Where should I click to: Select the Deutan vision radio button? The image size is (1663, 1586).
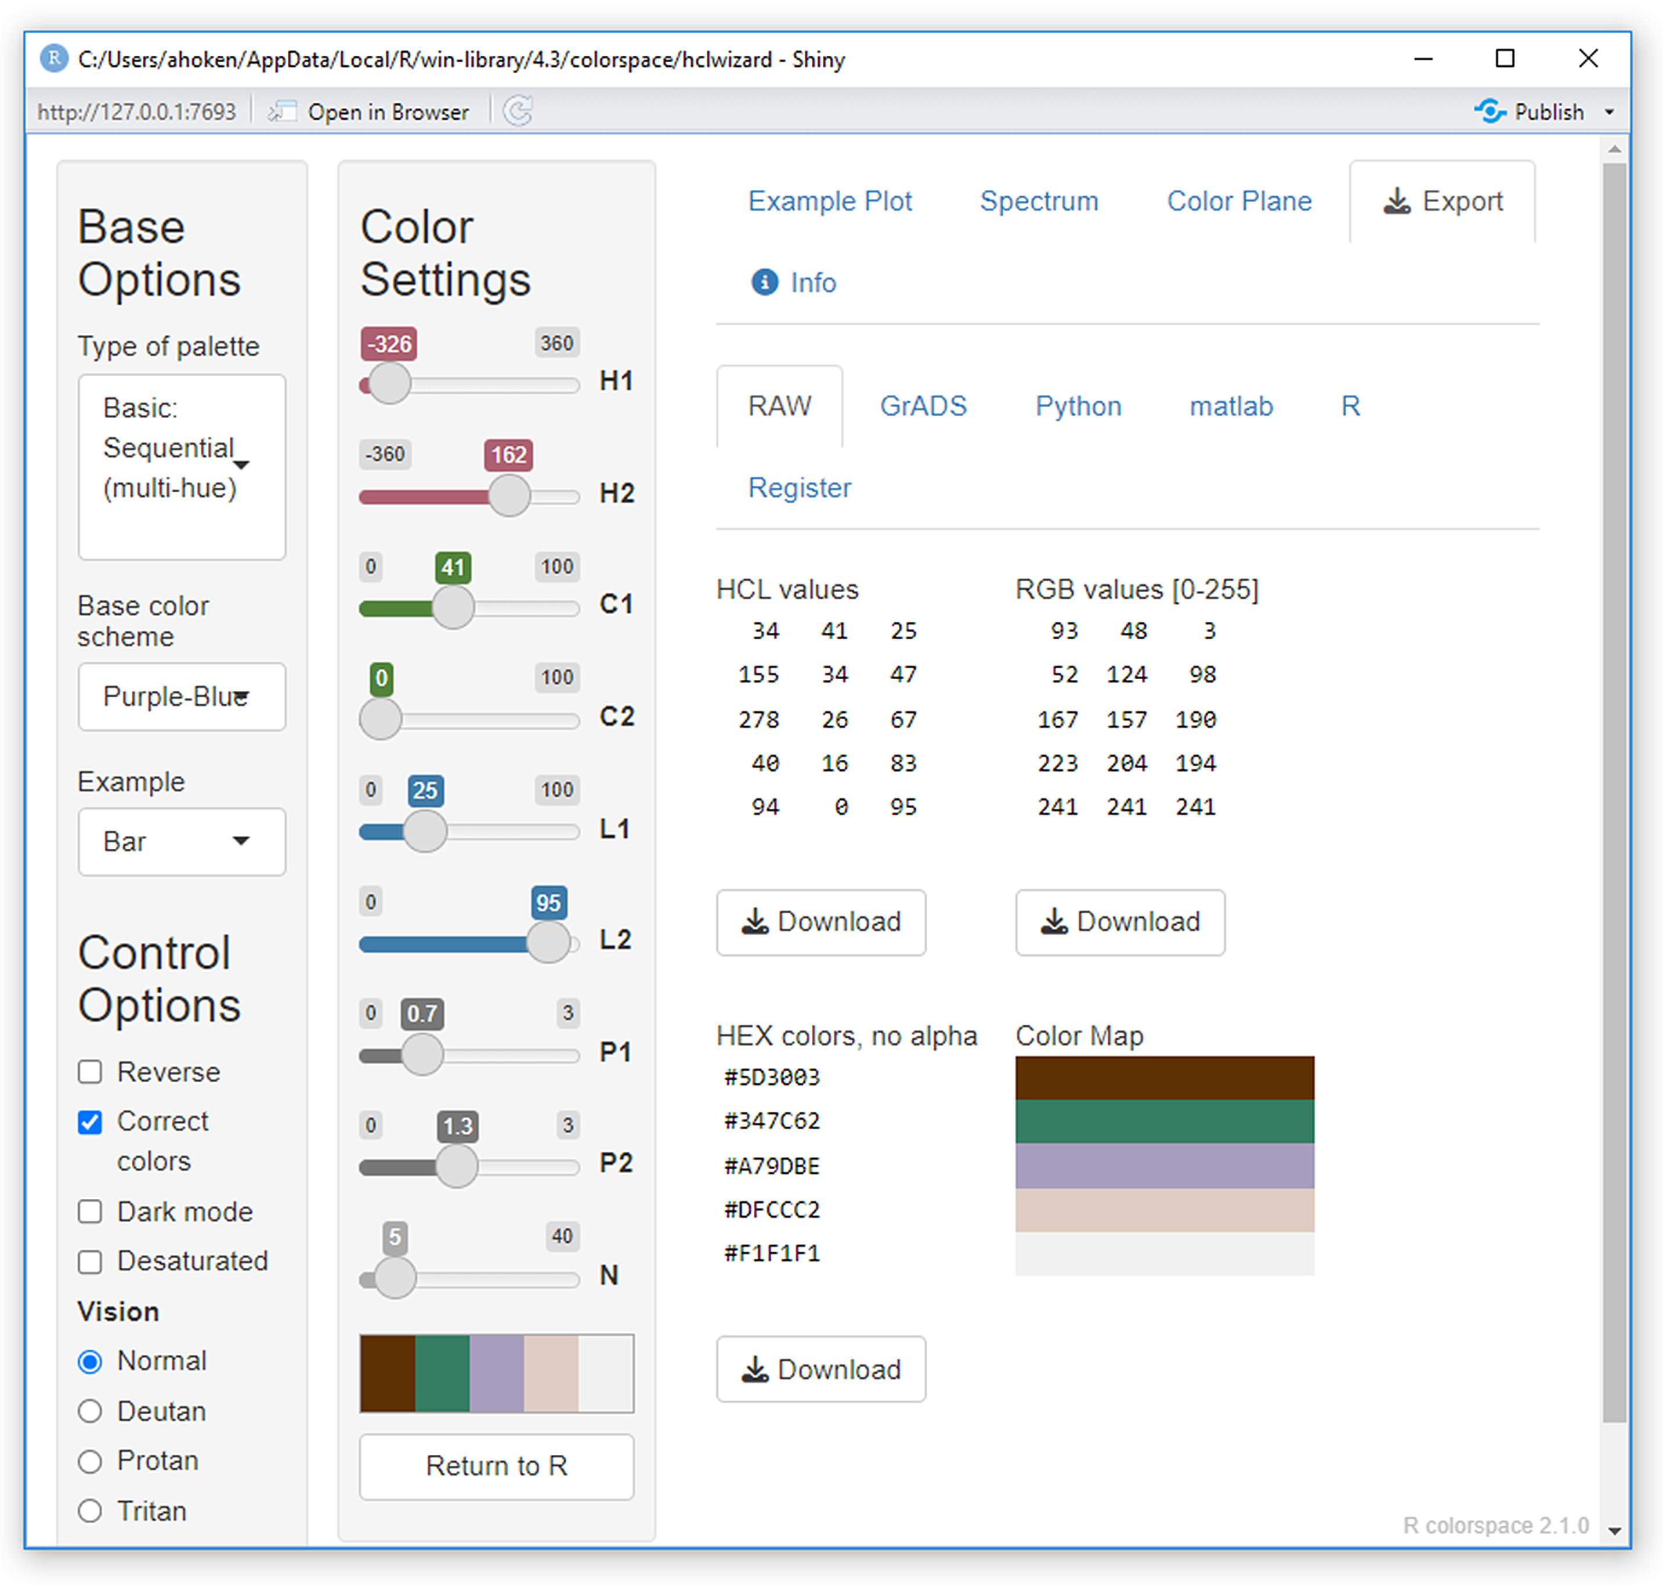click(89, 1411)
